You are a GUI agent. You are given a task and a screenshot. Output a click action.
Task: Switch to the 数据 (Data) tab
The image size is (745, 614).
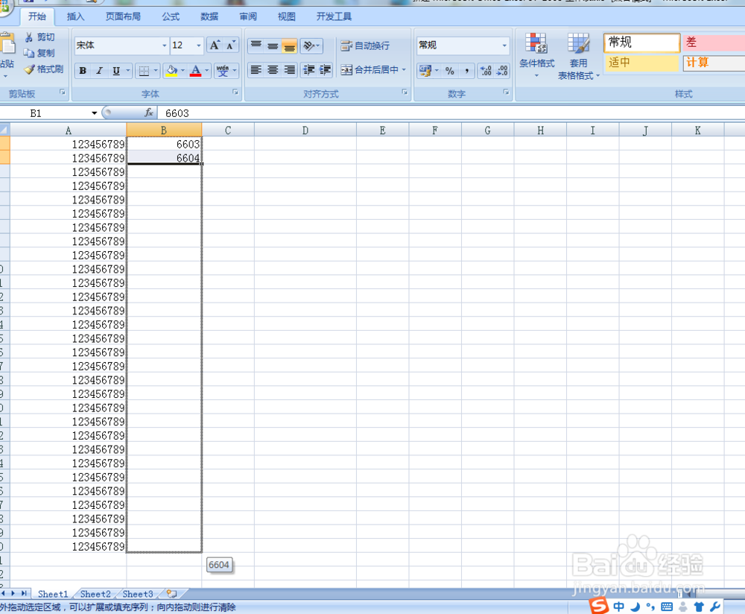point(209,16)
